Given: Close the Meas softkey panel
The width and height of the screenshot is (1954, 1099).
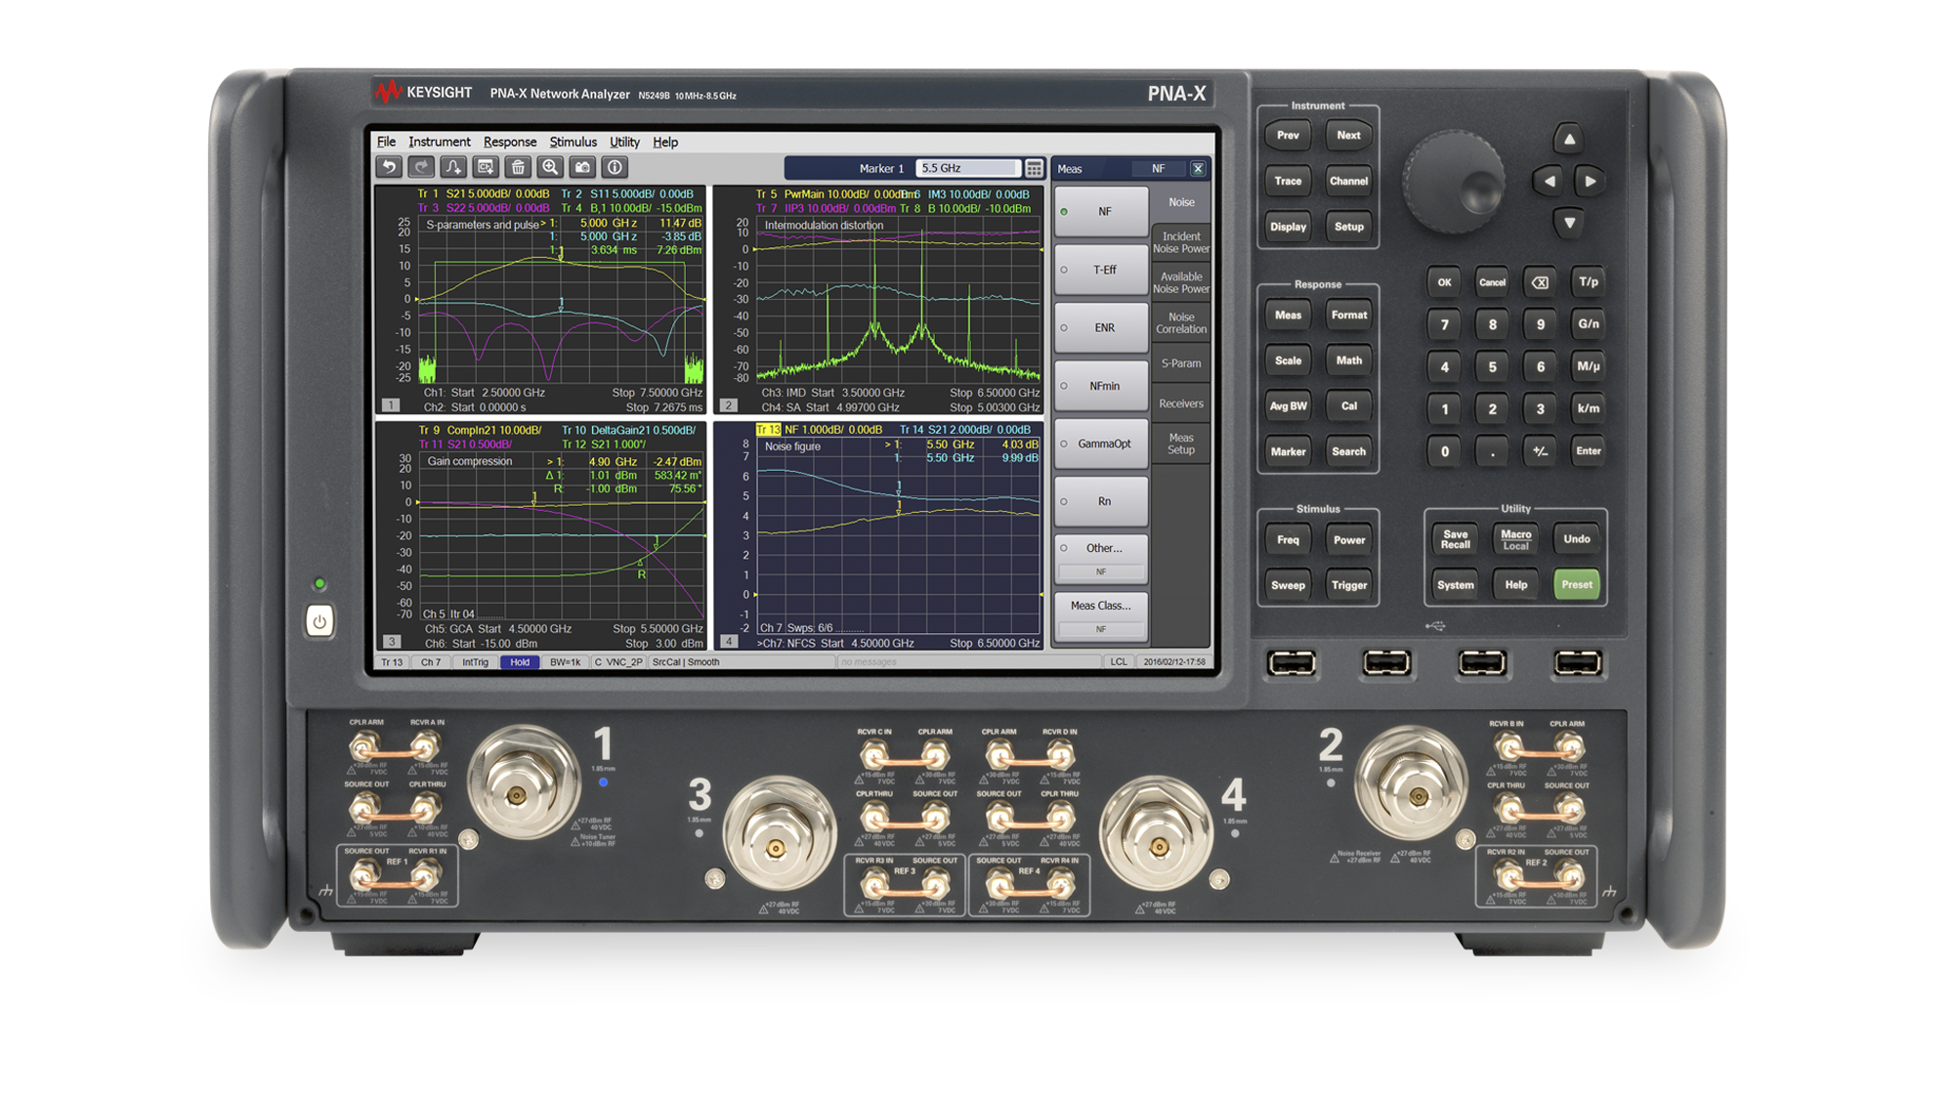Looking at the screenshot, I should (1198, 169).
